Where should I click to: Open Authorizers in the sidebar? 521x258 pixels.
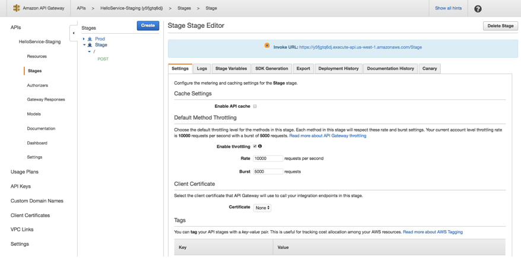(x=37, y=85)
